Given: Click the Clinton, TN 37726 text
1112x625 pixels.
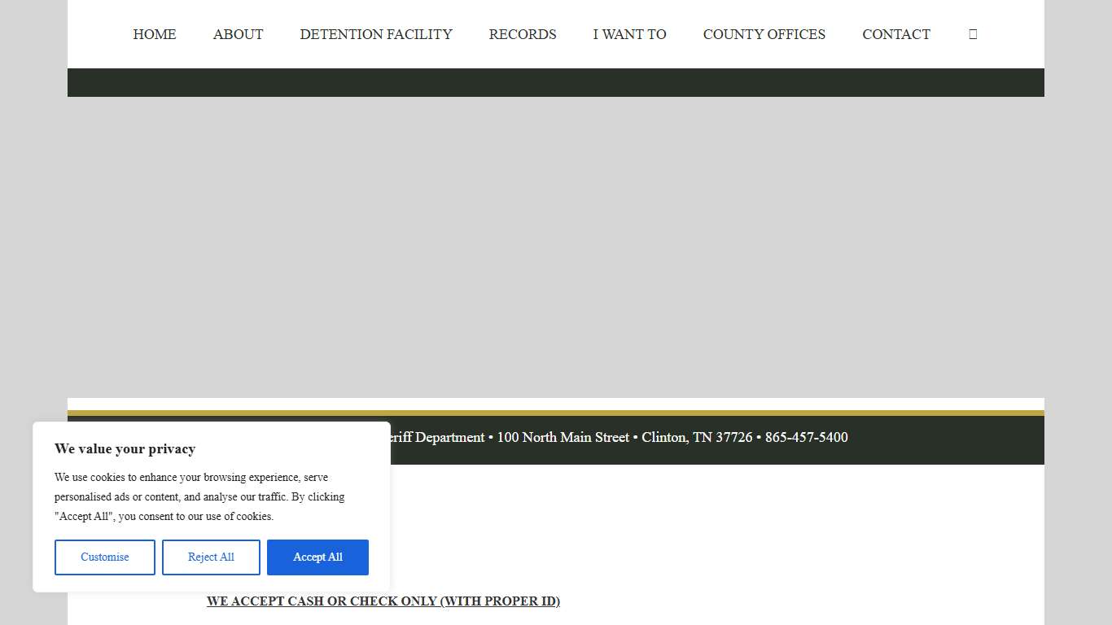Looking at the screenshot, I should coord(698,437).
